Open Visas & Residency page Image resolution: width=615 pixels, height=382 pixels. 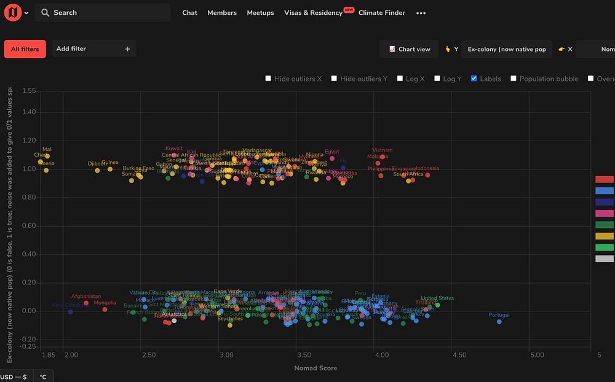point(313,12)
